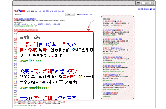This screenshot has width=166, height=109.
Task: Open sidebar ad 英语口语培训机构第一品牌
Action: (x=113, y=66)
